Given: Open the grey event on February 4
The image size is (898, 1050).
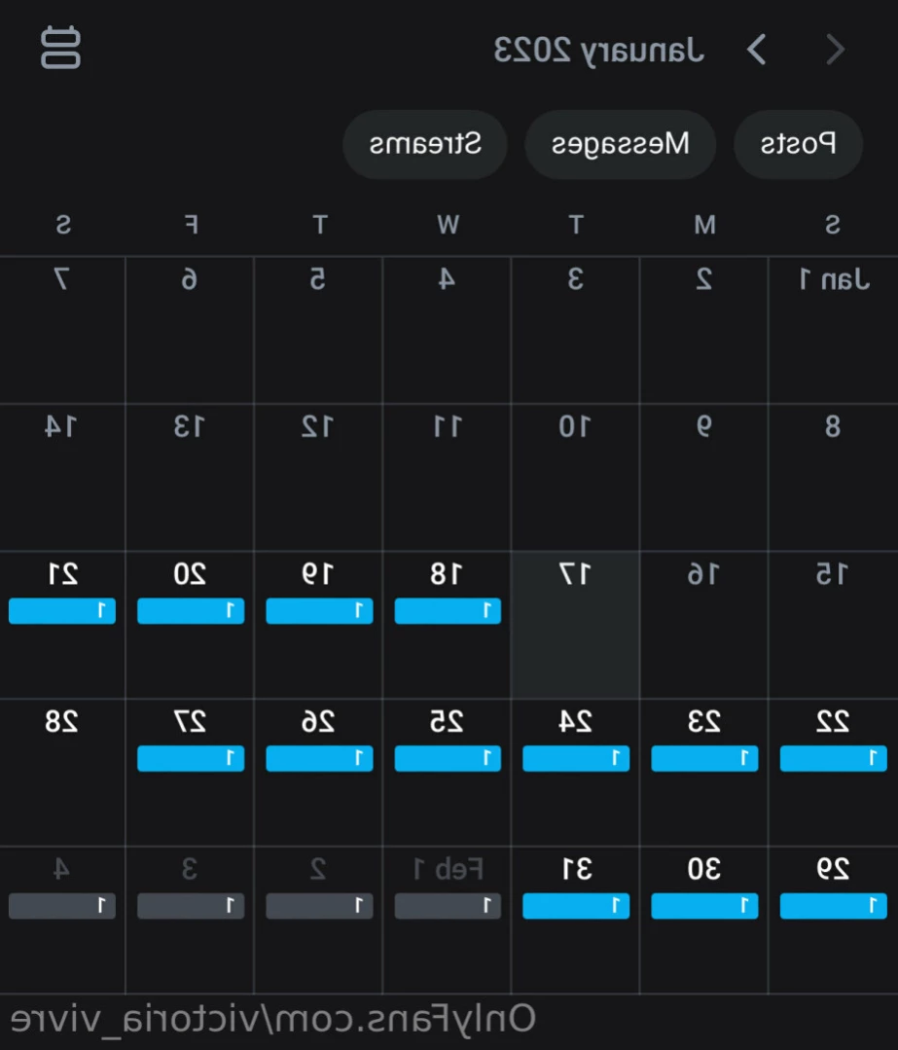Looking at the screenshot, I should [x=61, y=905].
